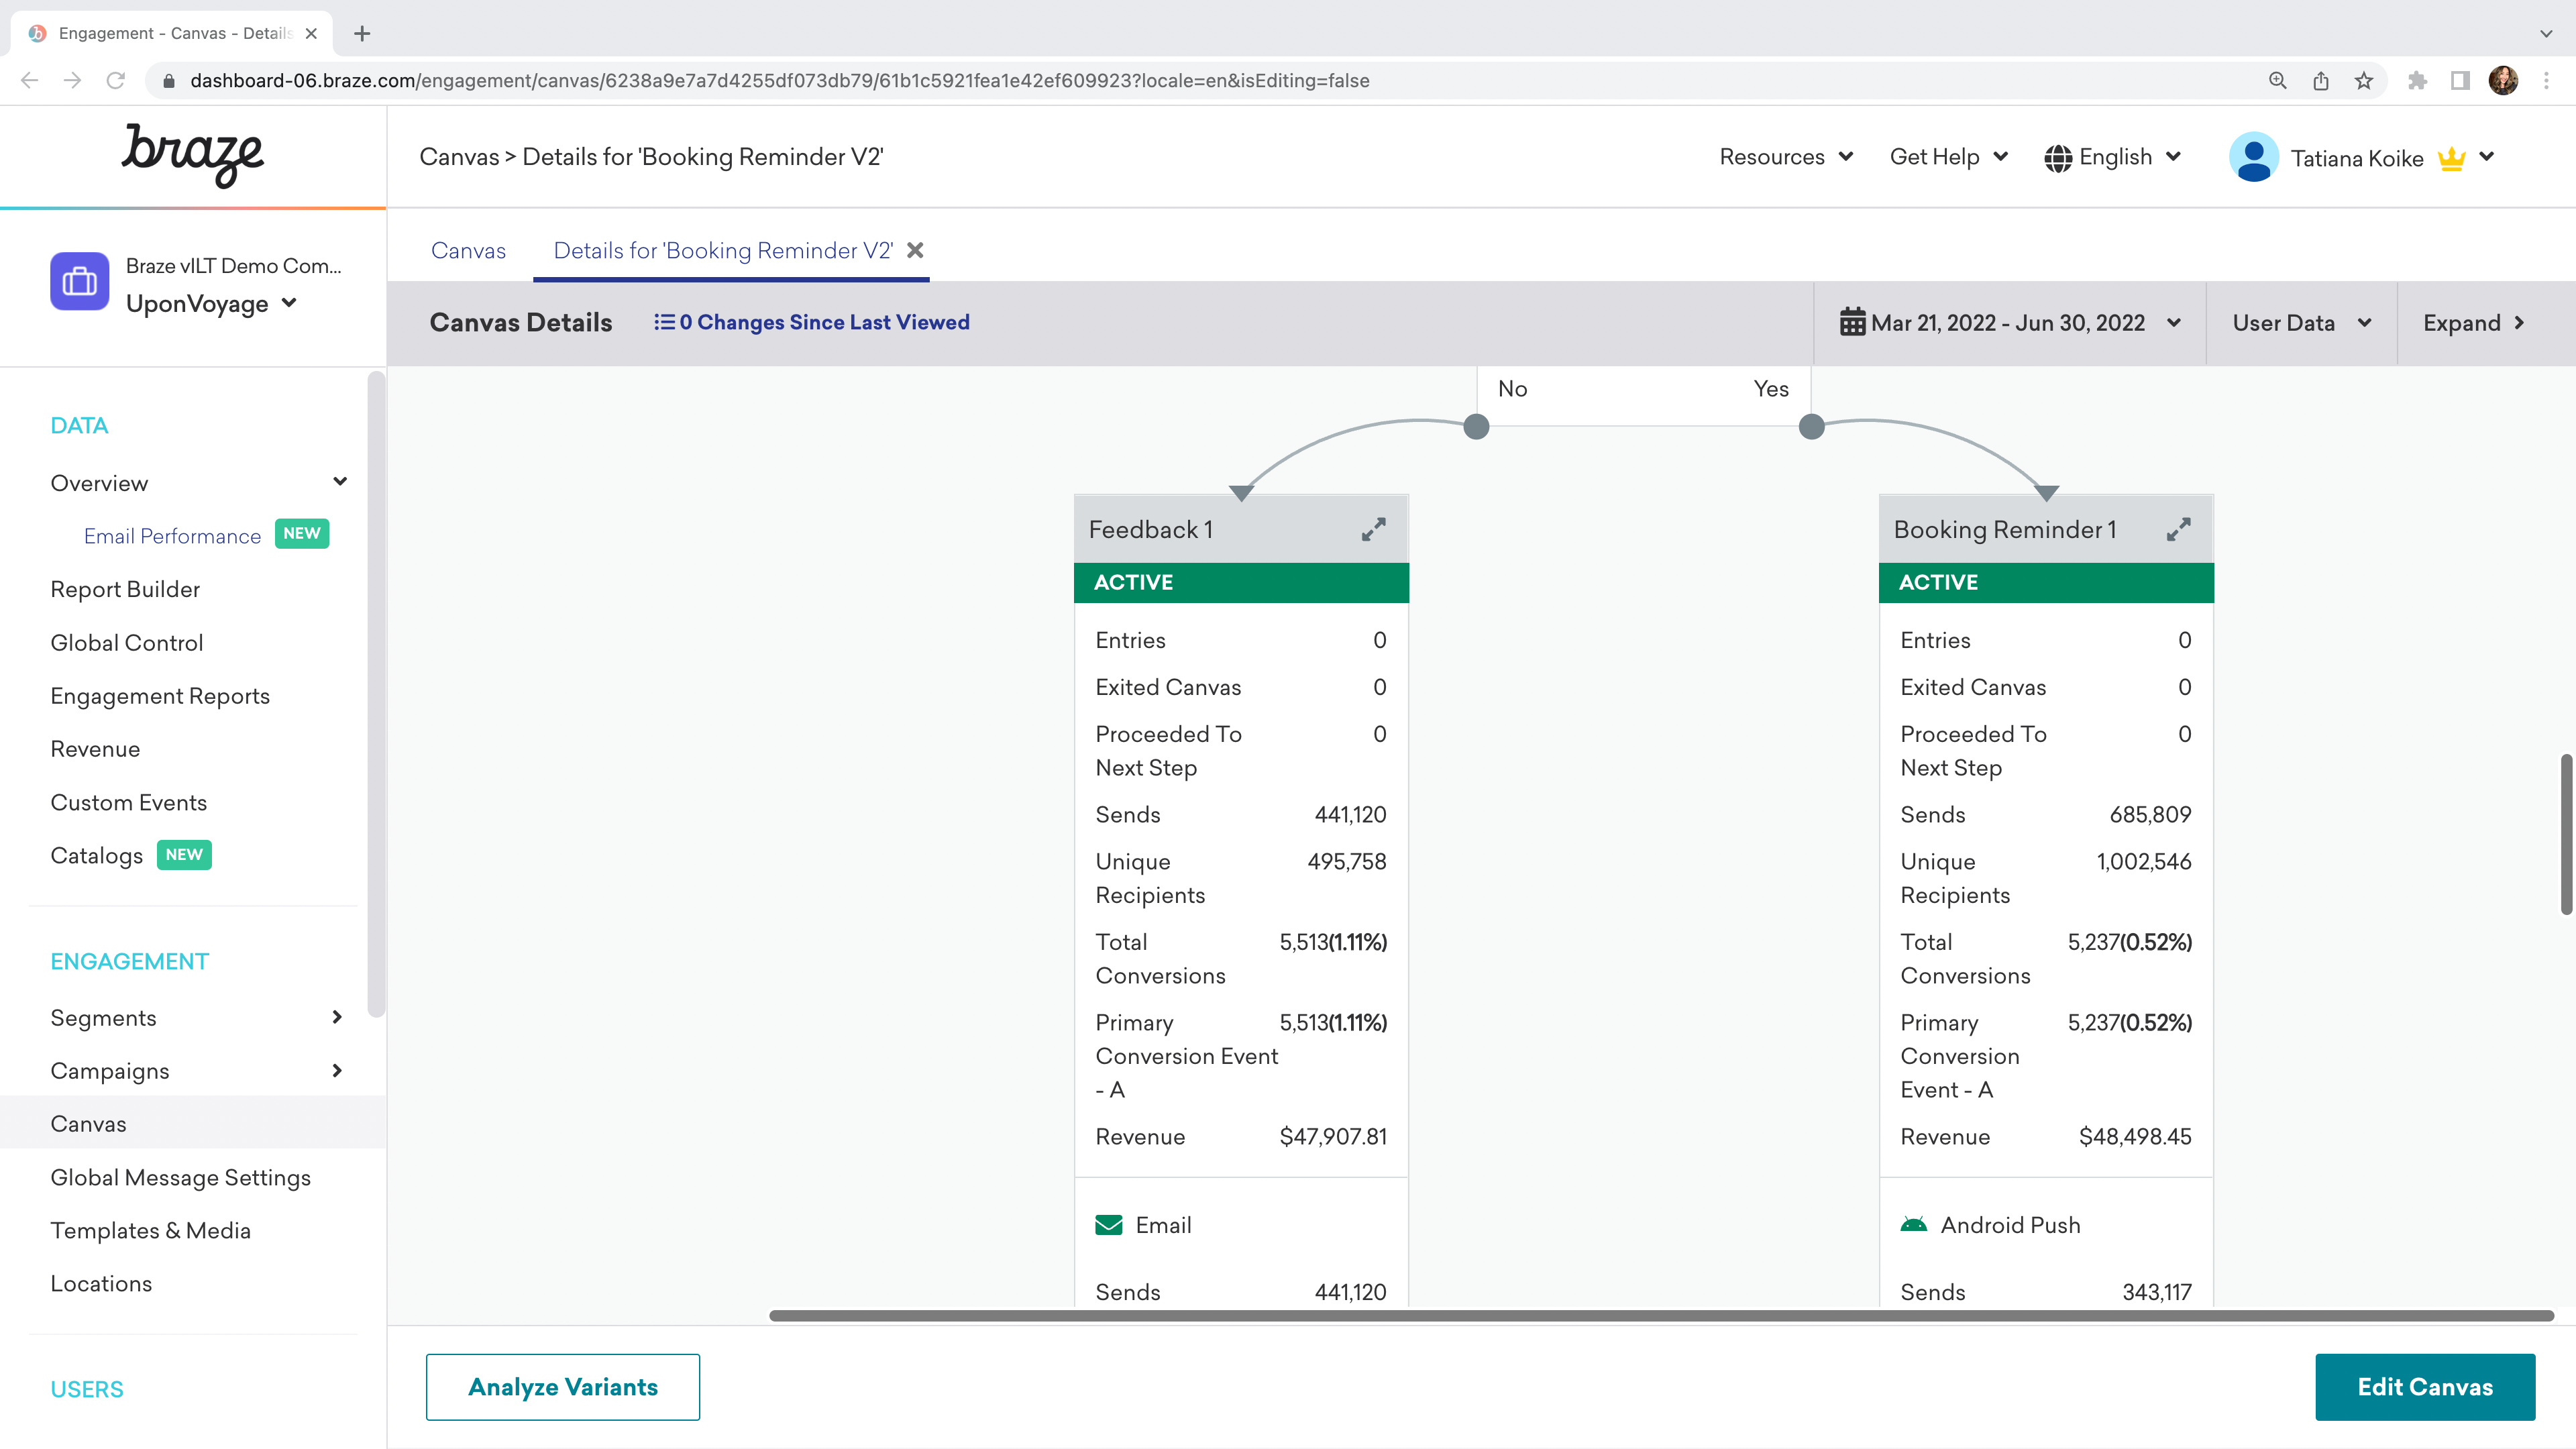This screenshot has width=2576, height=1449.
Task: Expand Booking Reminder 1 to fullscreen
Action: pyautogui.click(x=2180, y=529)
